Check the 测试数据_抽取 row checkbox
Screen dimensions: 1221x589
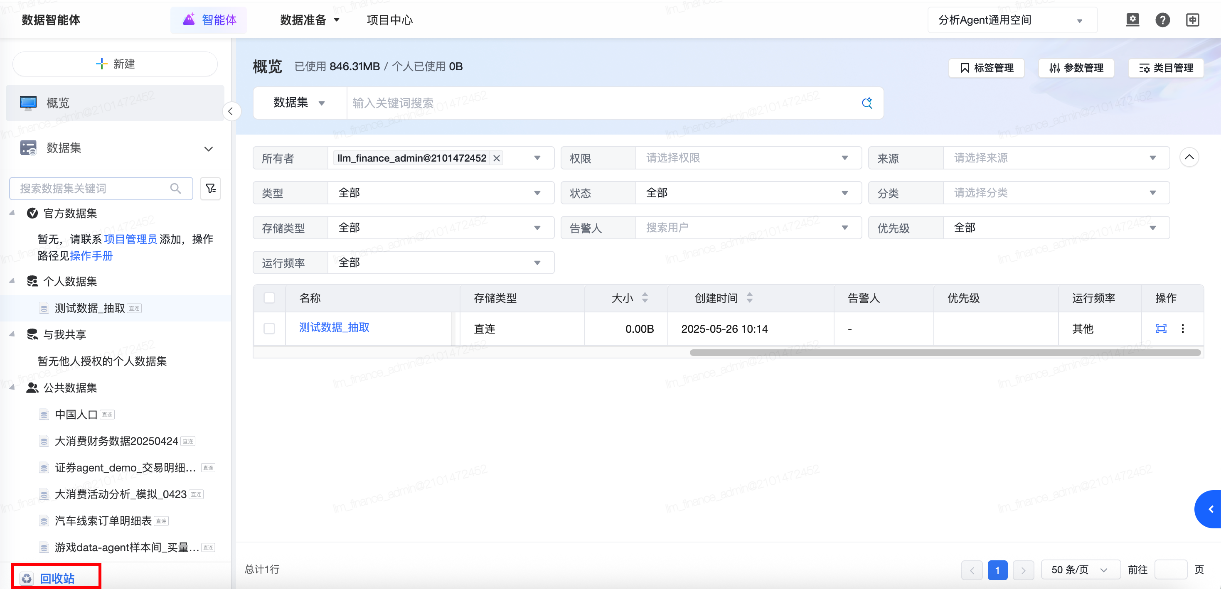[x=269, y=329]
